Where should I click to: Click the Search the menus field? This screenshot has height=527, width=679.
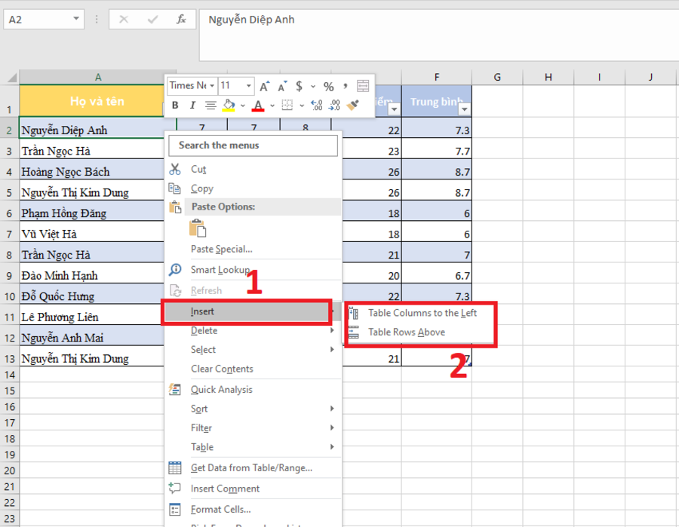click(x=253, y=146)
